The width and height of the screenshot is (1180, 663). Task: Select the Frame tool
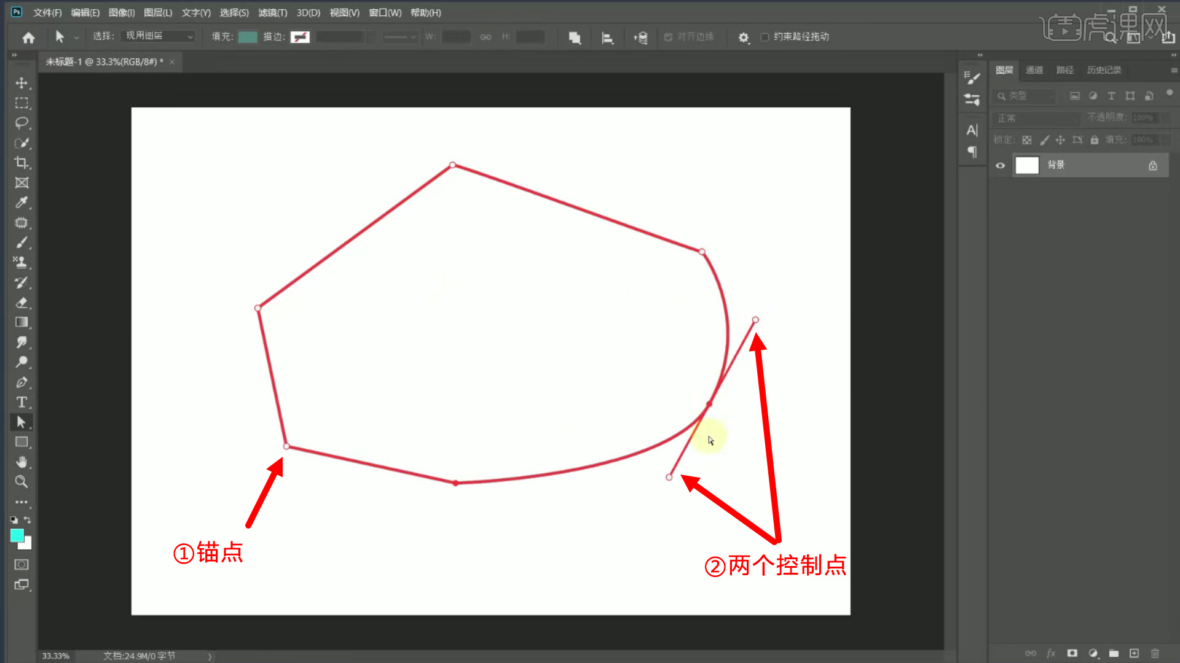(x=22, y=183)
